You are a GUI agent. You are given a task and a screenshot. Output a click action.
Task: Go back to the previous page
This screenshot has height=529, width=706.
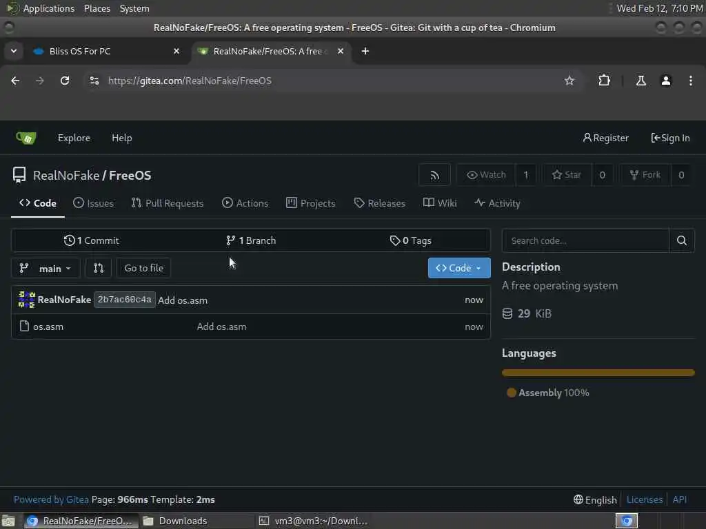tap(15, 81)
